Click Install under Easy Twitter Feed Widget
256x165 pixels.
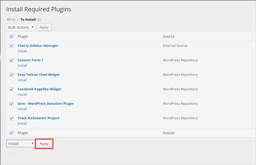click(22, 80)
